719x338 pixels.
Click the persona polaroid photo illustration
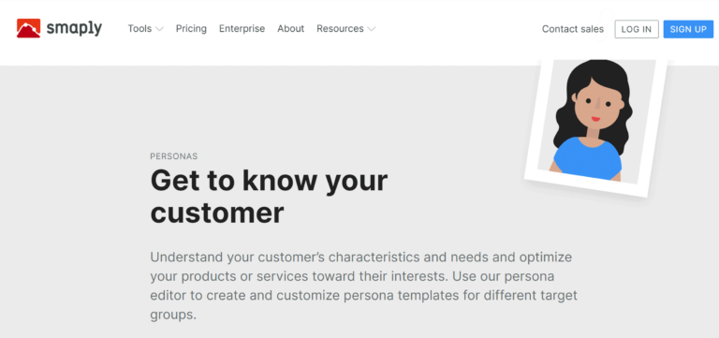click(595, 126)
